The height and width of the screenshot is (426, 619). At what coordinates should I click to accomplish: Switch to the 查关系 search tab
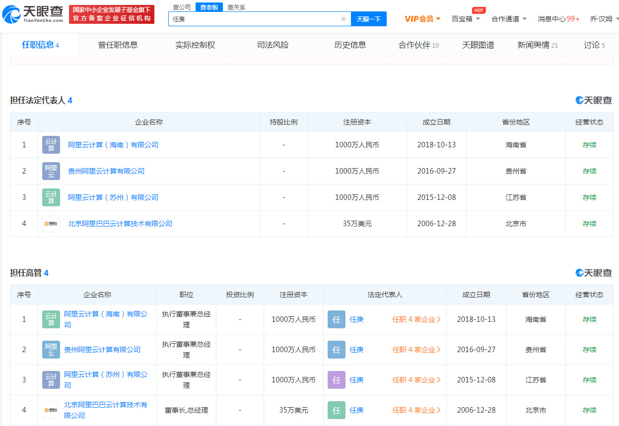[236, 7]
